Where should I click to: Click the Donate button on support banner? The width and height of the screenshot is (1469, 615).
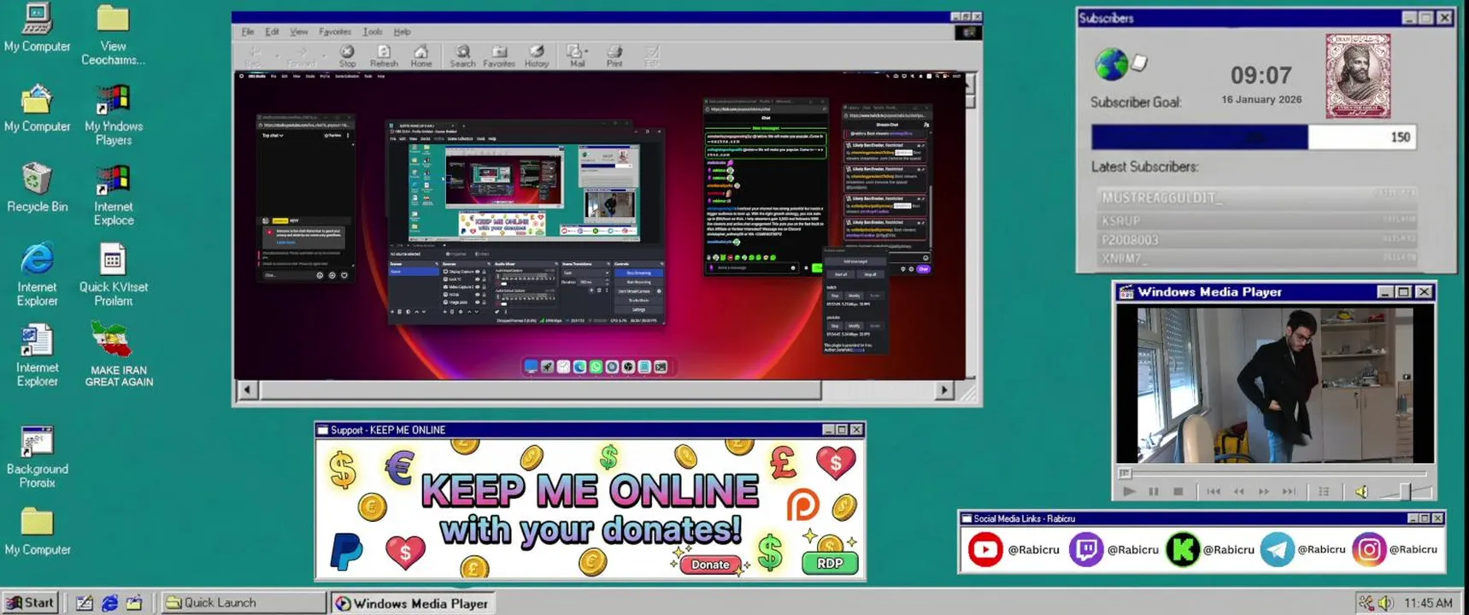tap(710, 565)
